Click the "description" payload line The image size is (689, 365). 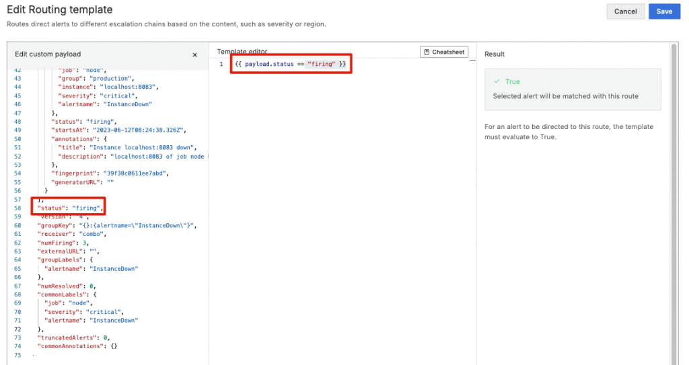(x=133, y=157)
